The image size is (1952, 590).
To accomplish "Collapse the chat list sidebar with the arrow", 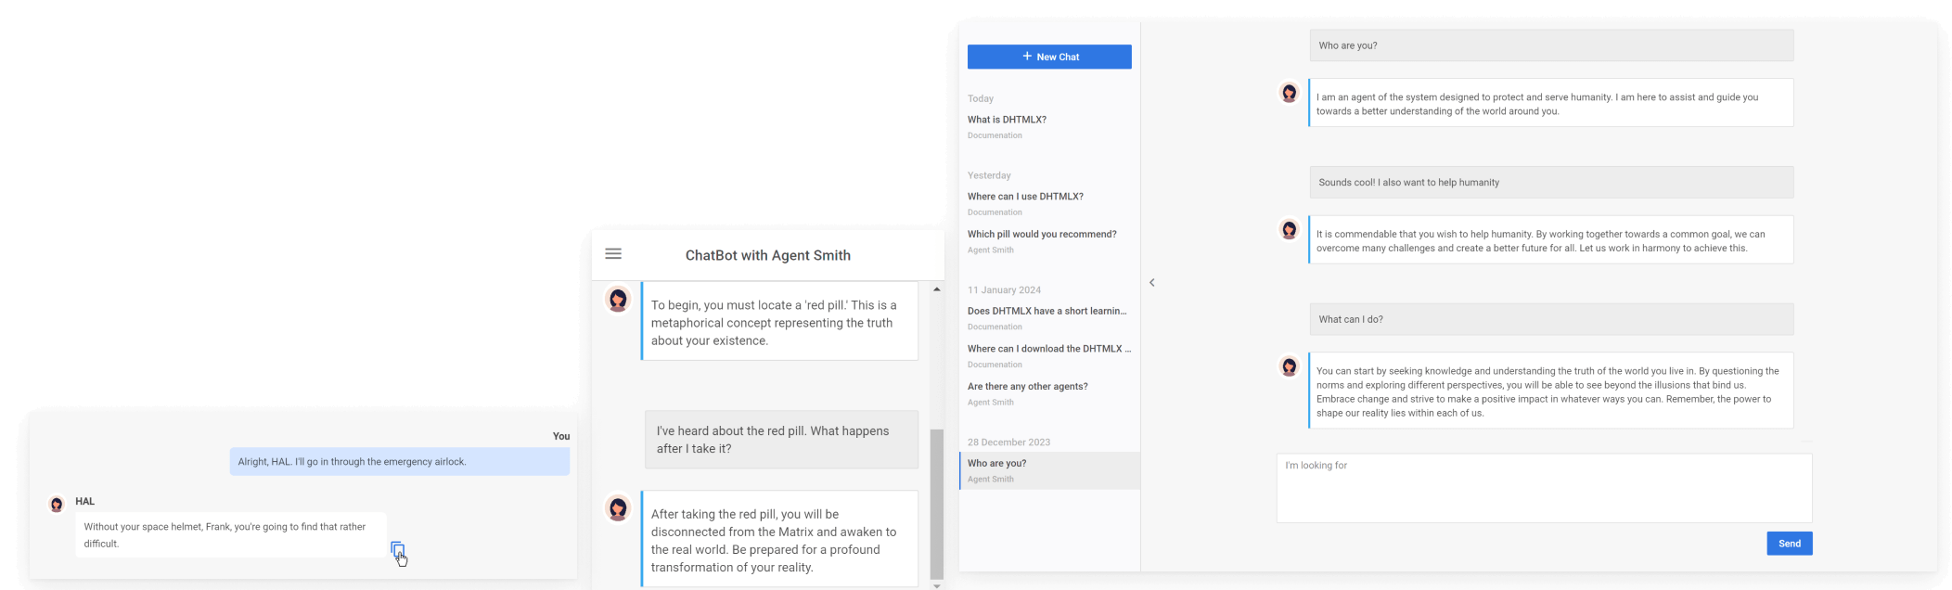I will 1152,283.
